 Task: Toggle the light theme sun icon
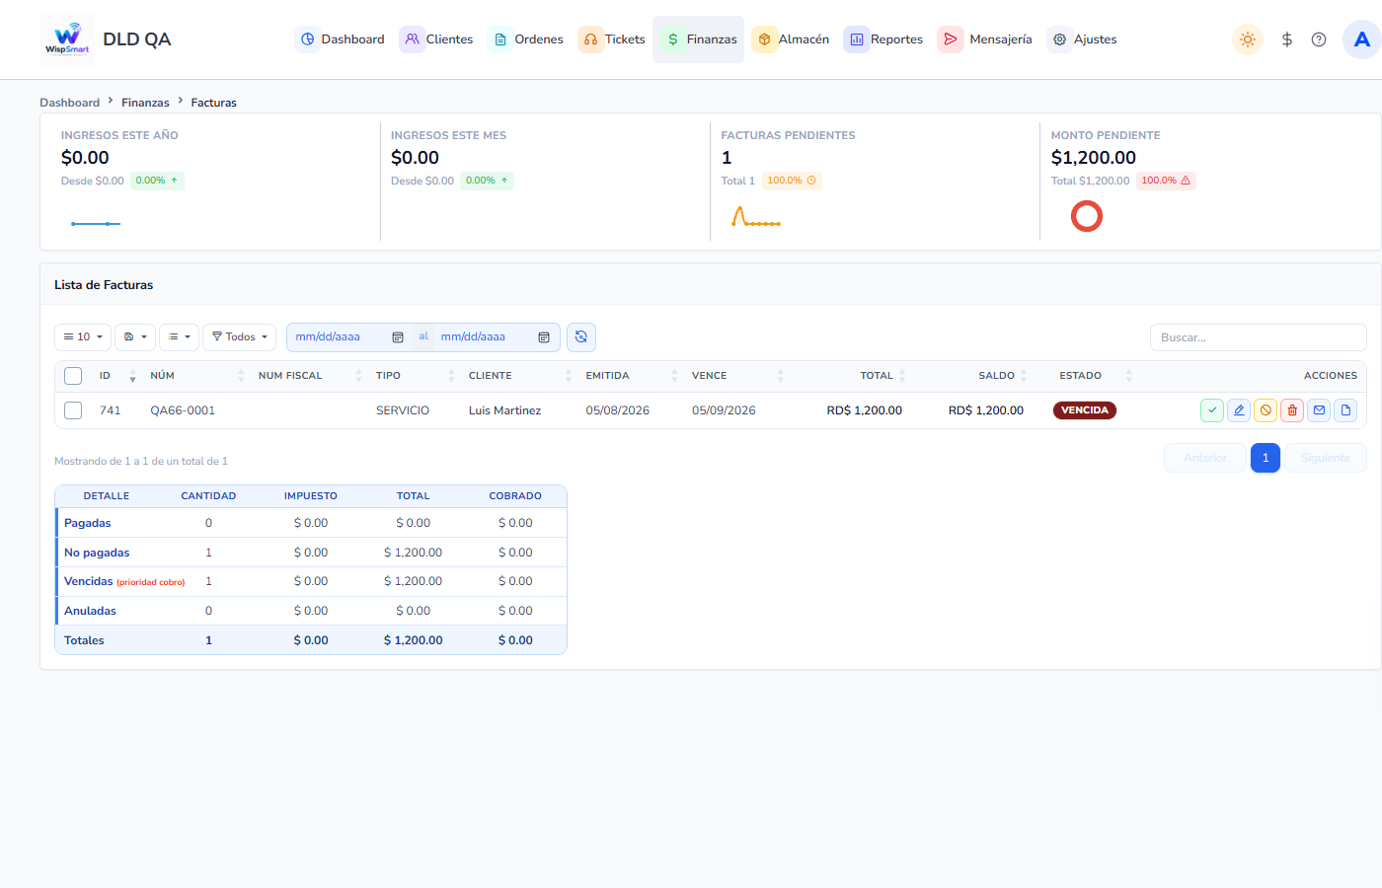(1248, 39)
